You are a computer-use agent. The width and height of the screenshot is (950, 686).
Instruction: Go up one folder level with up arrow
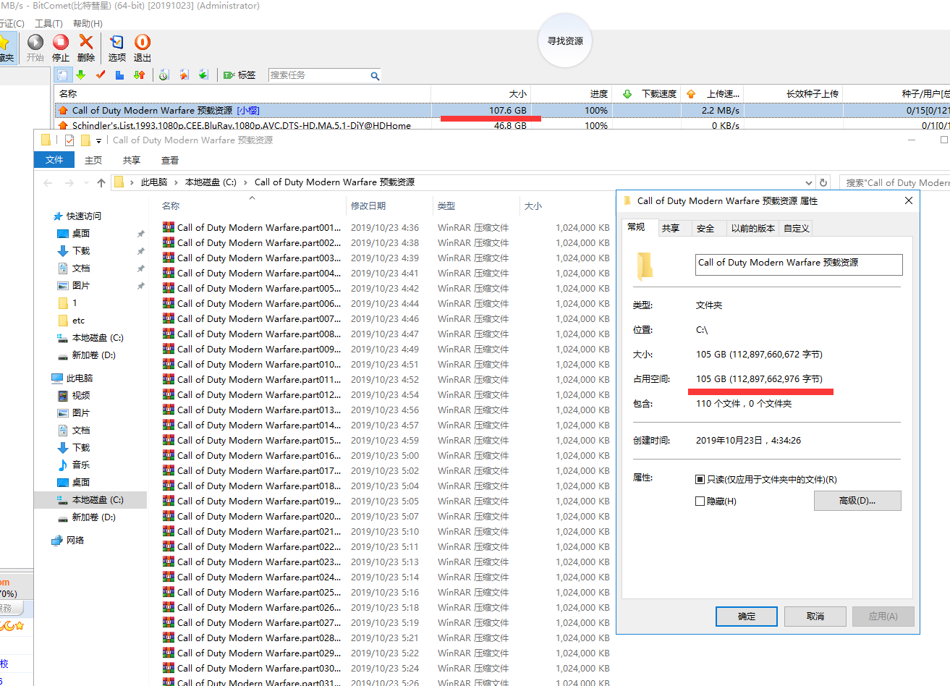pos(101,182)
